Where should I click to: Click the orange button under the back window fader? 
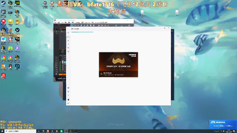(x=63, y=74)
